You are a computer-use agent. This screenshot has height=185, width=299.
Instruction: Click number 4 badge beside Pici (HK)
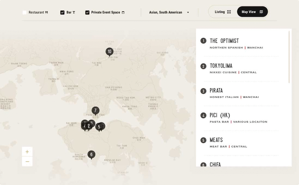(203, 116)
